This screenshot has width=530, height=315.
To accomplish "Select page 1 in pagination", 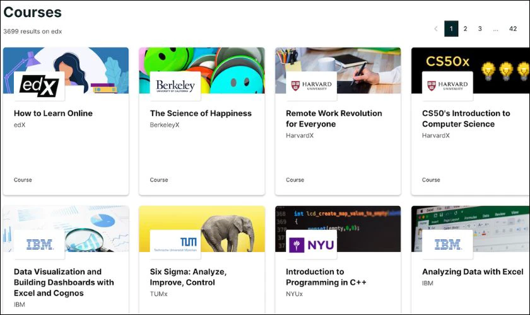I will [x=451, y=29].
